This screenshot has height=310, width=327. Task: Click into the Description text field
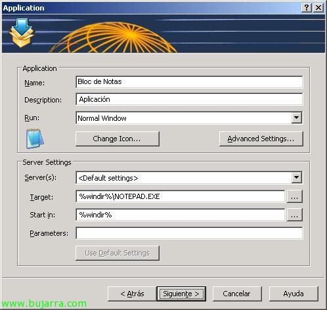[x=189, y=99]
